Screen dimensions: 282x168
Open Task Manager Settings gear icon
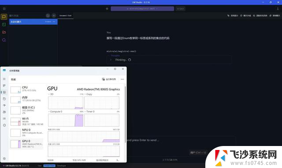(x=4, y=158)
